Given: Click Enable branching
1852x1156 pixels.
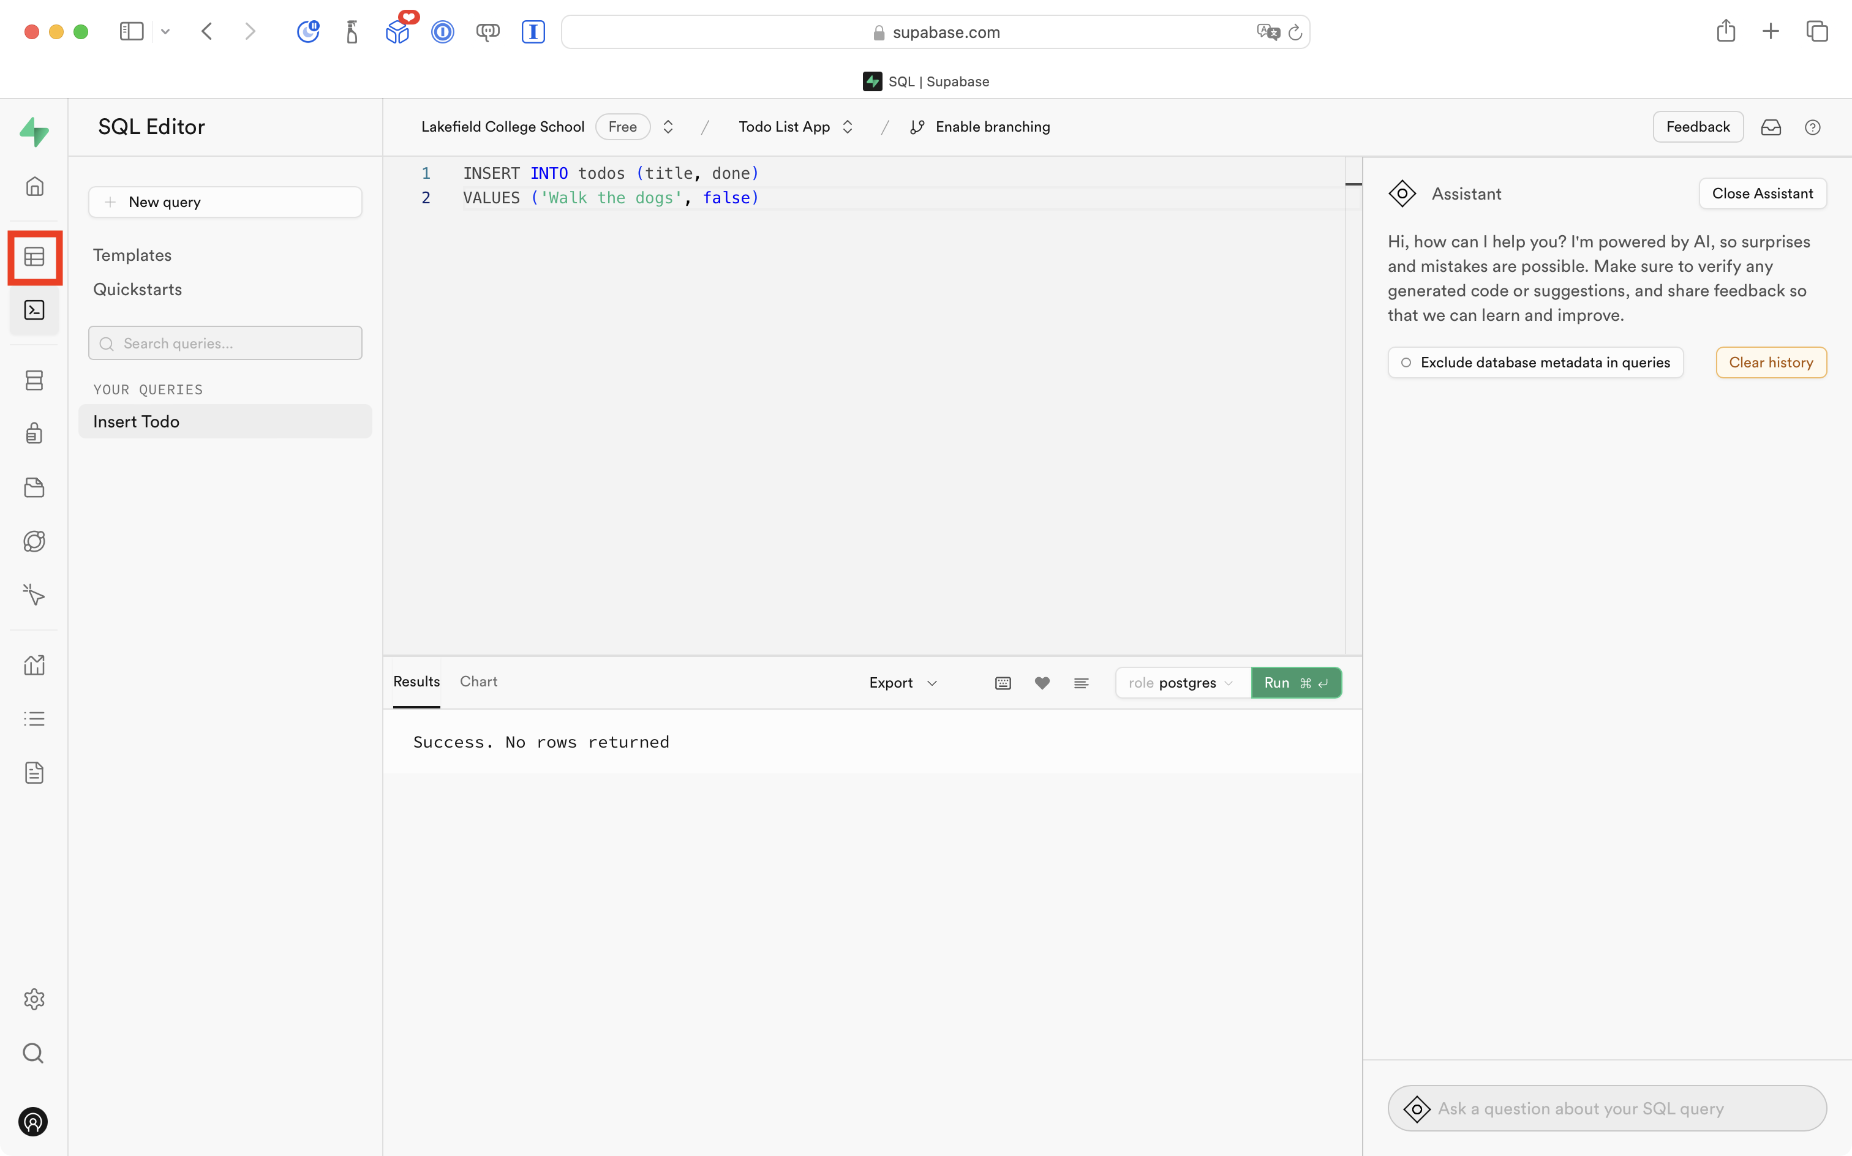Looking at the screenshot, I should click(x=981, y=126).
